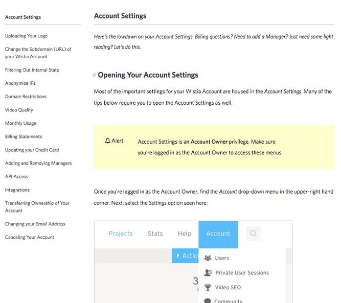The image size is (341, 303).
Task: Select the Help menu item
Action: pos(184,234)
